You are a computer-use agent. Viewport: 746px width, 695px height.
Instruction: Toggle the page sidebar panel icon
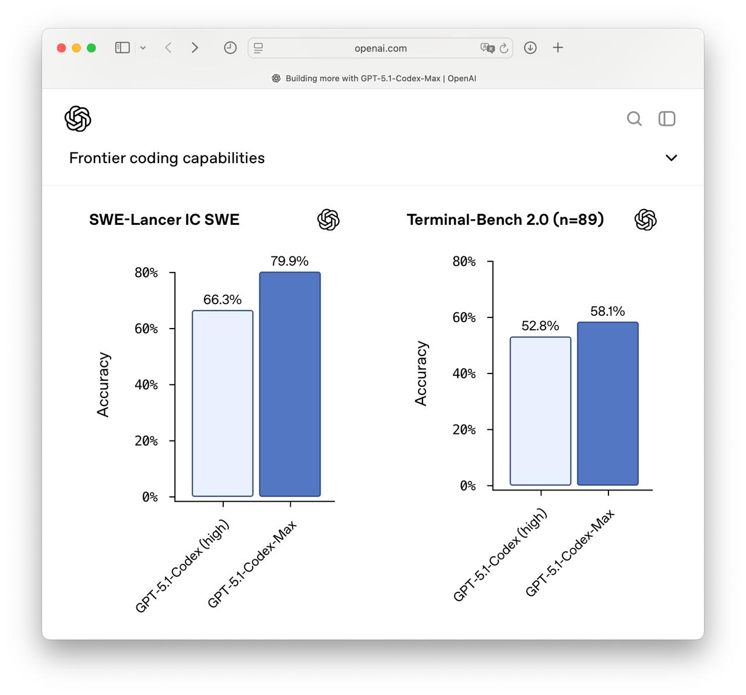tap(667, 119)
